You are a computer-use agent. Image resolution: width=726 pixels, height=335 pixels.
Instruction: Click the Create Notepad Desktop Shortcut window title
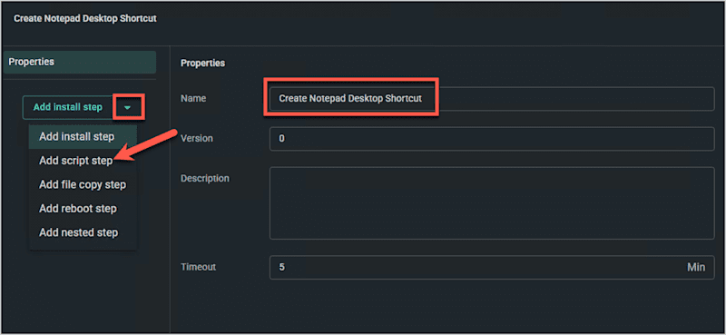point(85,19)
